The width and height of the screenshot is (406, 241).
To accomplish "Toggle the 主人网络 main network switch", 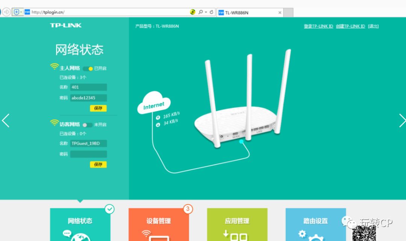I will [x=88, y=69].
